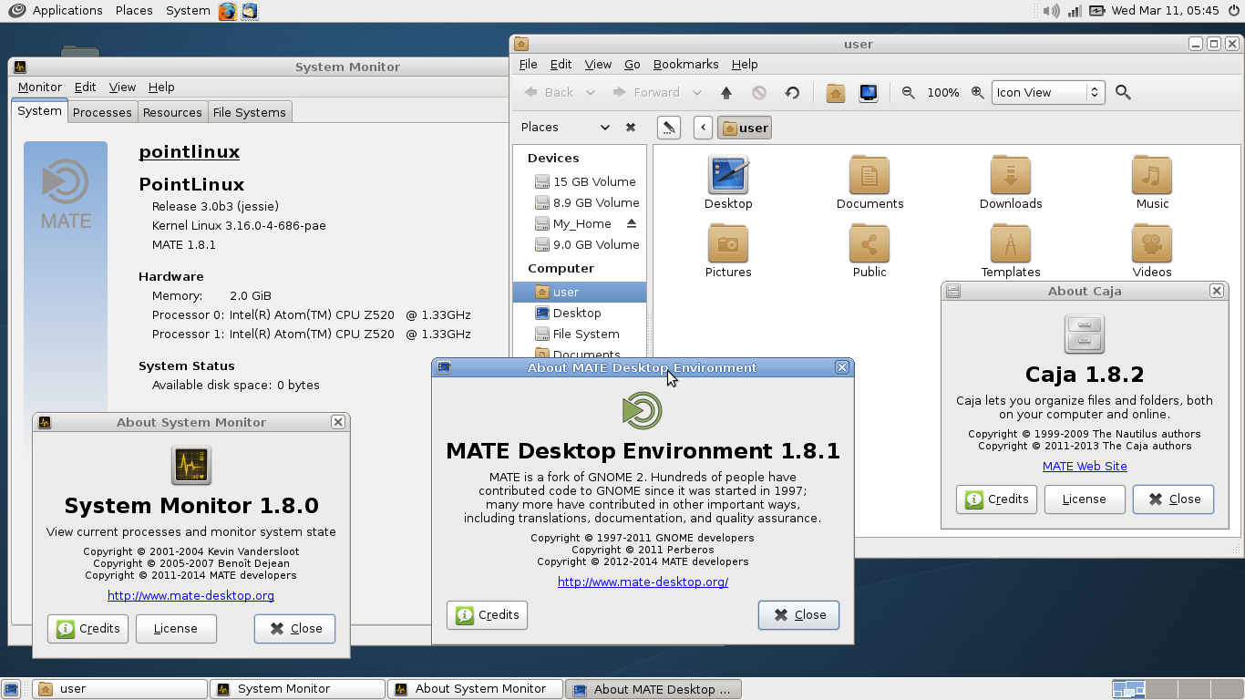
Task: Open the Pictures folder icon
Action: [728, 251]
